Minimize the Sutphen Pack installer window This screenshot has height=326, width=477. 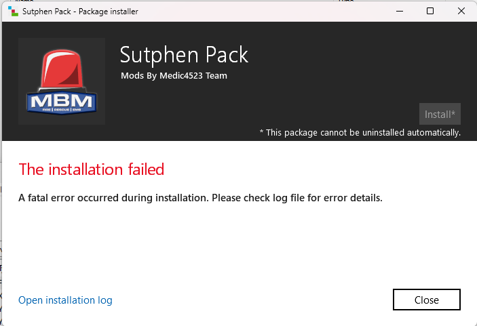point(399,11)
